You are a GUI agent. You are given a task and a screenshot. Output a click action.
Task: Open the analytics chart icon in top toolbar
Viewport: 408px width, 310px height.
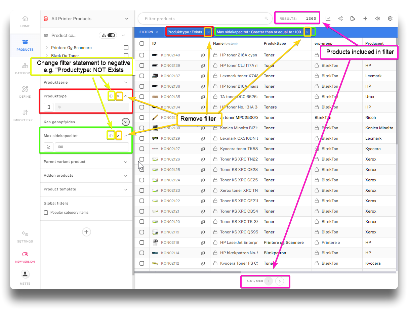[x=328, y=19]
